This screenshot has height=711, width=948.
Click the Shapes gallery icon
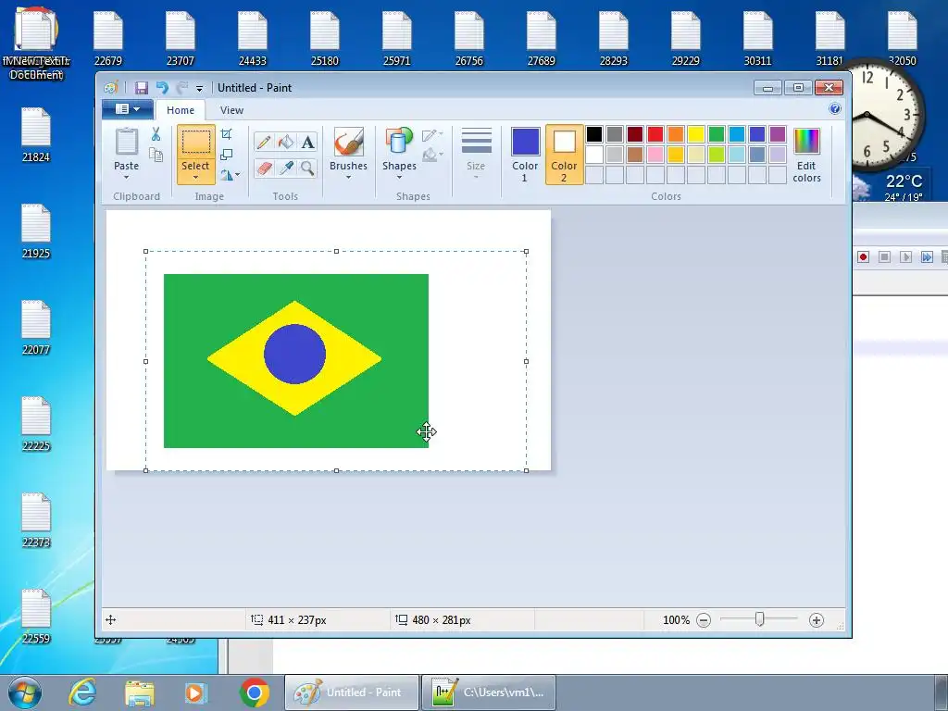(399, 142)
